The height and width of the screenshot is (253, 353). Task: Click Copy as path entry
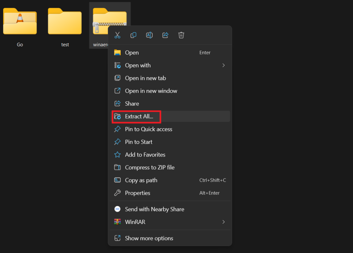pos(141,180)
